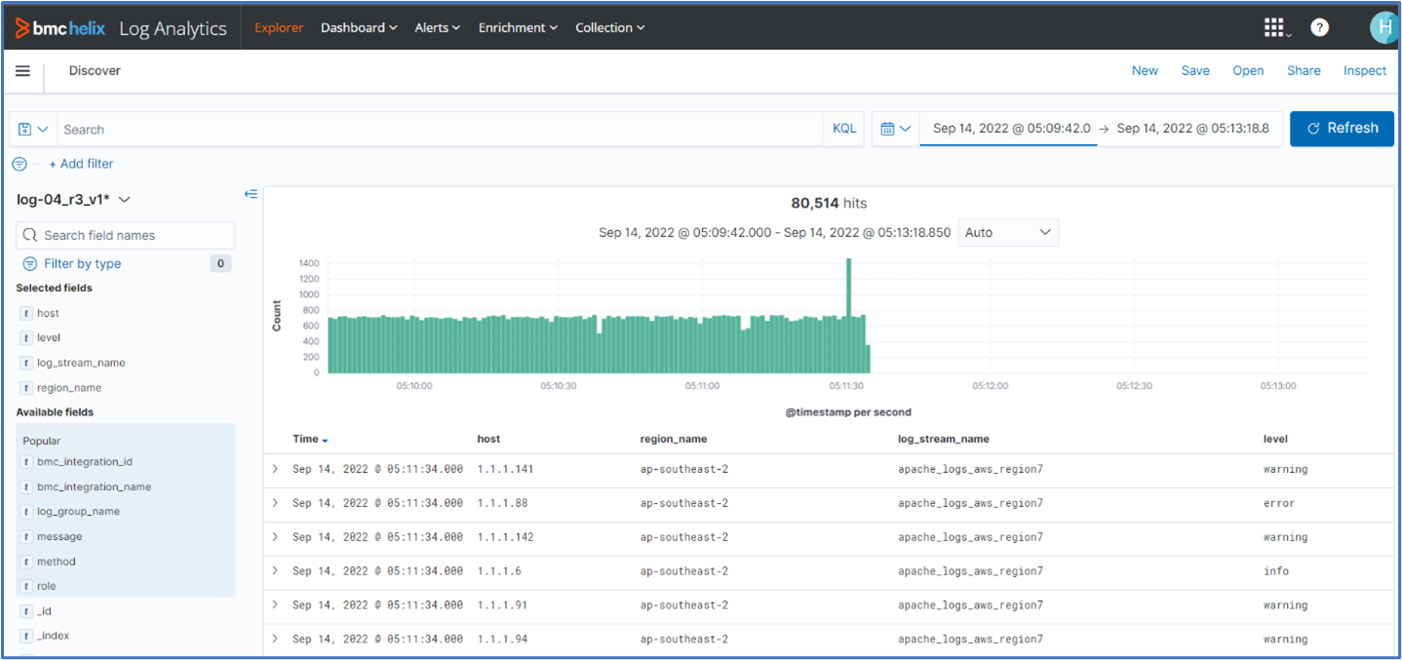Collapse the fields sidebar arrow icon
Screen dimensions: 1402x660
(x=251, y=194)
